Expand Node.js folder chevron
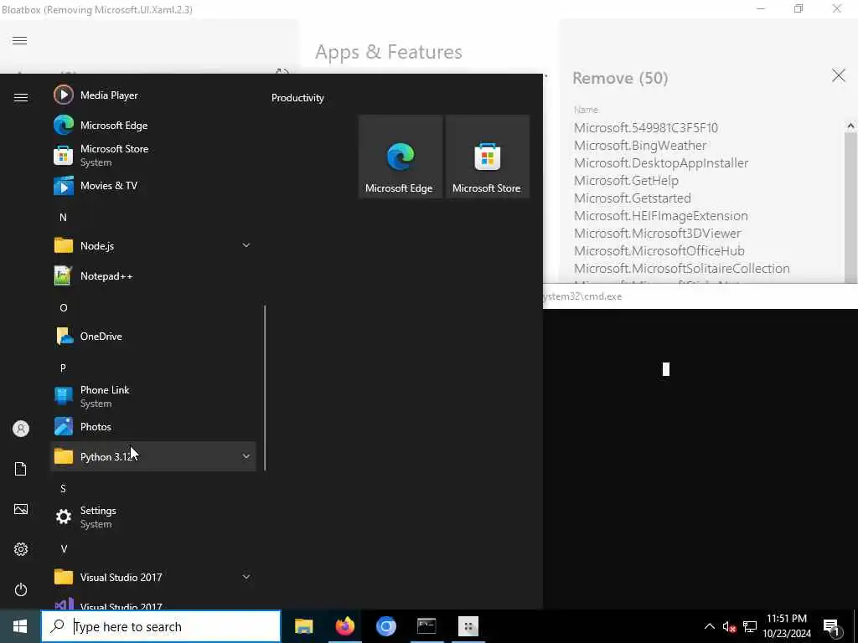Viewport: 858px width, 643px height. point(246,245)
